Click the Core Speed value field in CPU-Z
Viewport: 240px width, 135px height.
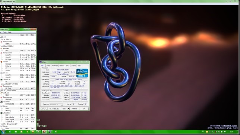point(56,93)
